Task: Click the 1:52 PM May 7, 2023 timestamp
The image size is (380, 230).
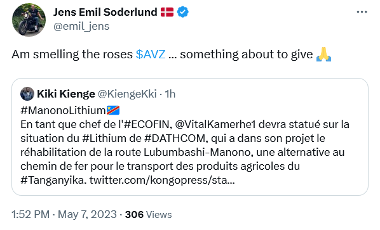Action: point(64,215)
